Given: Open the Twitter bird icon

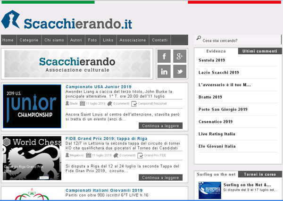Looking at the screenshot, I should tap(180, 72).
